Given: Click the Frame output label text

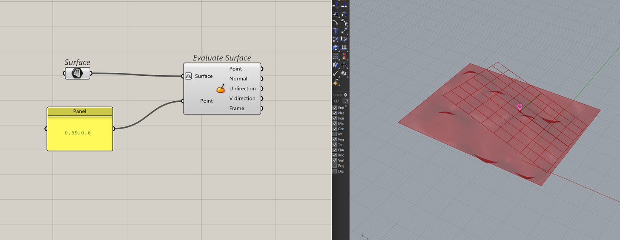Looking at the screenshot, I should coord(237,108).
